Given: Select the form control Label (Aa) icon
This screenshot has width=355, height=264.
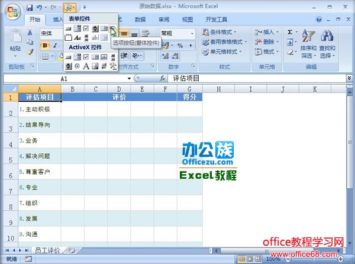Looking at the screenshot, I should pos(78,37).
